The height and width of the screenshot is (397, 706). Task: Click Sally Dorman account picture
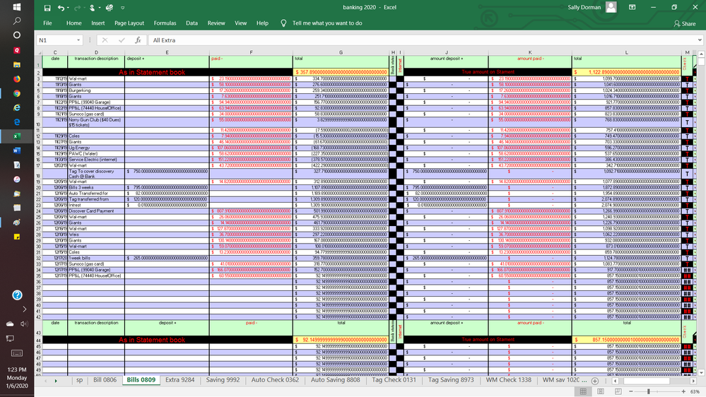pyautogui.click(x=611, y=7)
